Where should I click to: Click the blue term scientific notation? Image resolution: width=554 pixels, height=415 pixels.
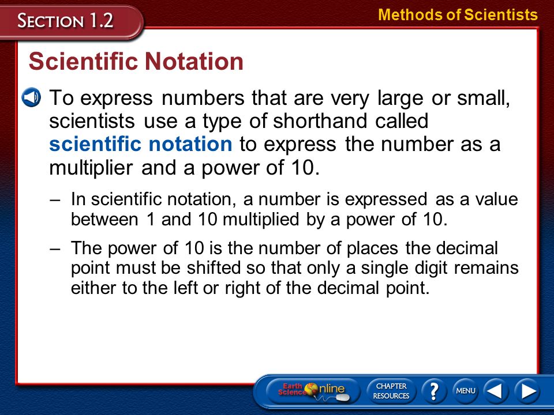coord(141,144)
